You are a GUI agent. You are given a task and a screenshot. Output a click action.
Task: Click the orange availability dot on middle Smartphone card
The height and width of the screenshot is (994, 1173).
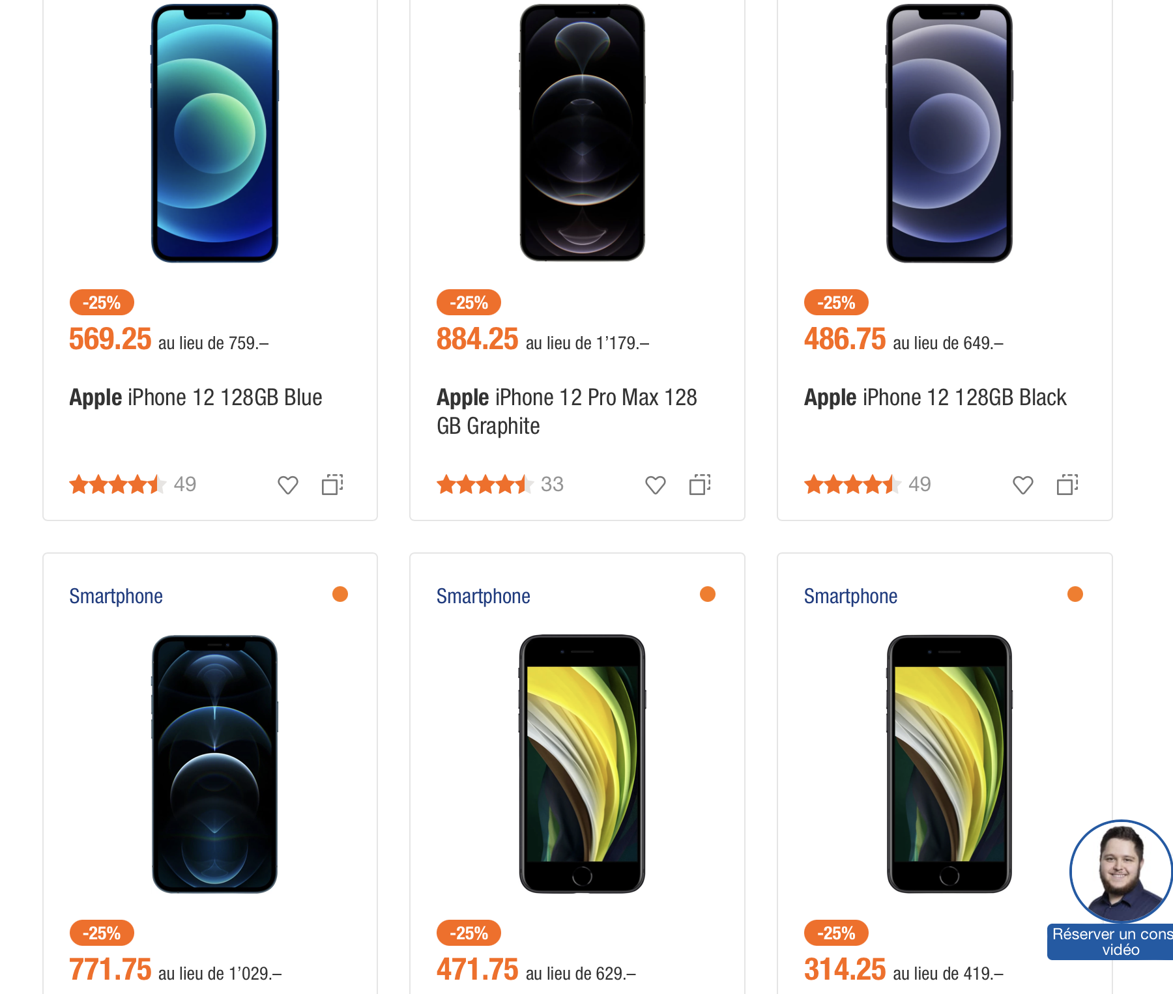(707, 594)
